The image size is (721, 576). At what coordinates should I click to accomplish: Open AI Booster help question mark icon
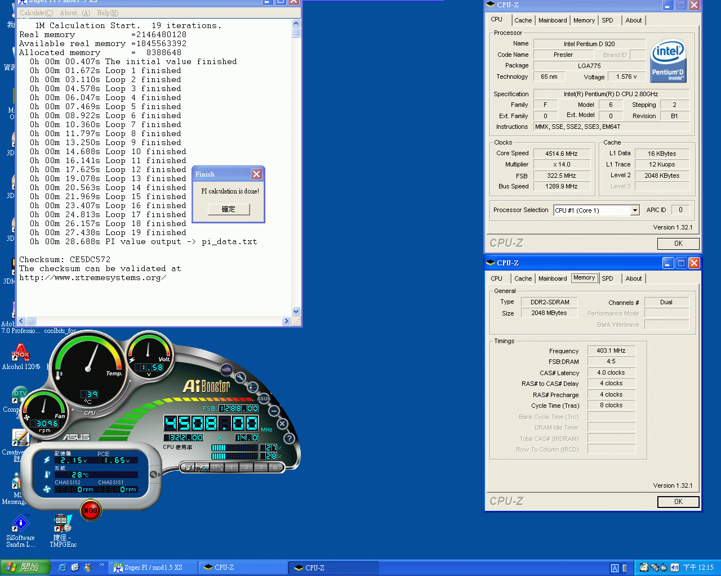point(289,438)
